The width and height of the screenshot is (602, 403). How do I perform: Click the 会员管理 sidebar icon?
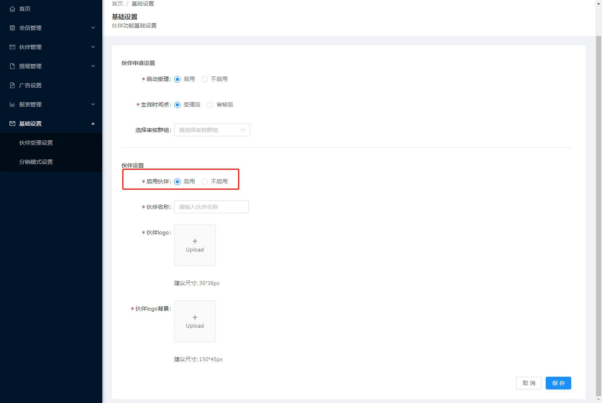[12, 28]
